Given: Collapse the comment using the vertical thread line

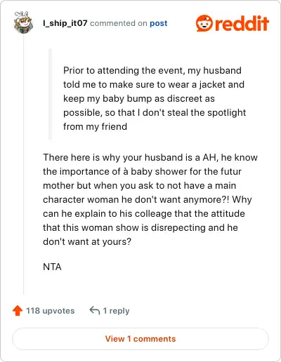Looking at the screenshot, I should click(23, 163).
